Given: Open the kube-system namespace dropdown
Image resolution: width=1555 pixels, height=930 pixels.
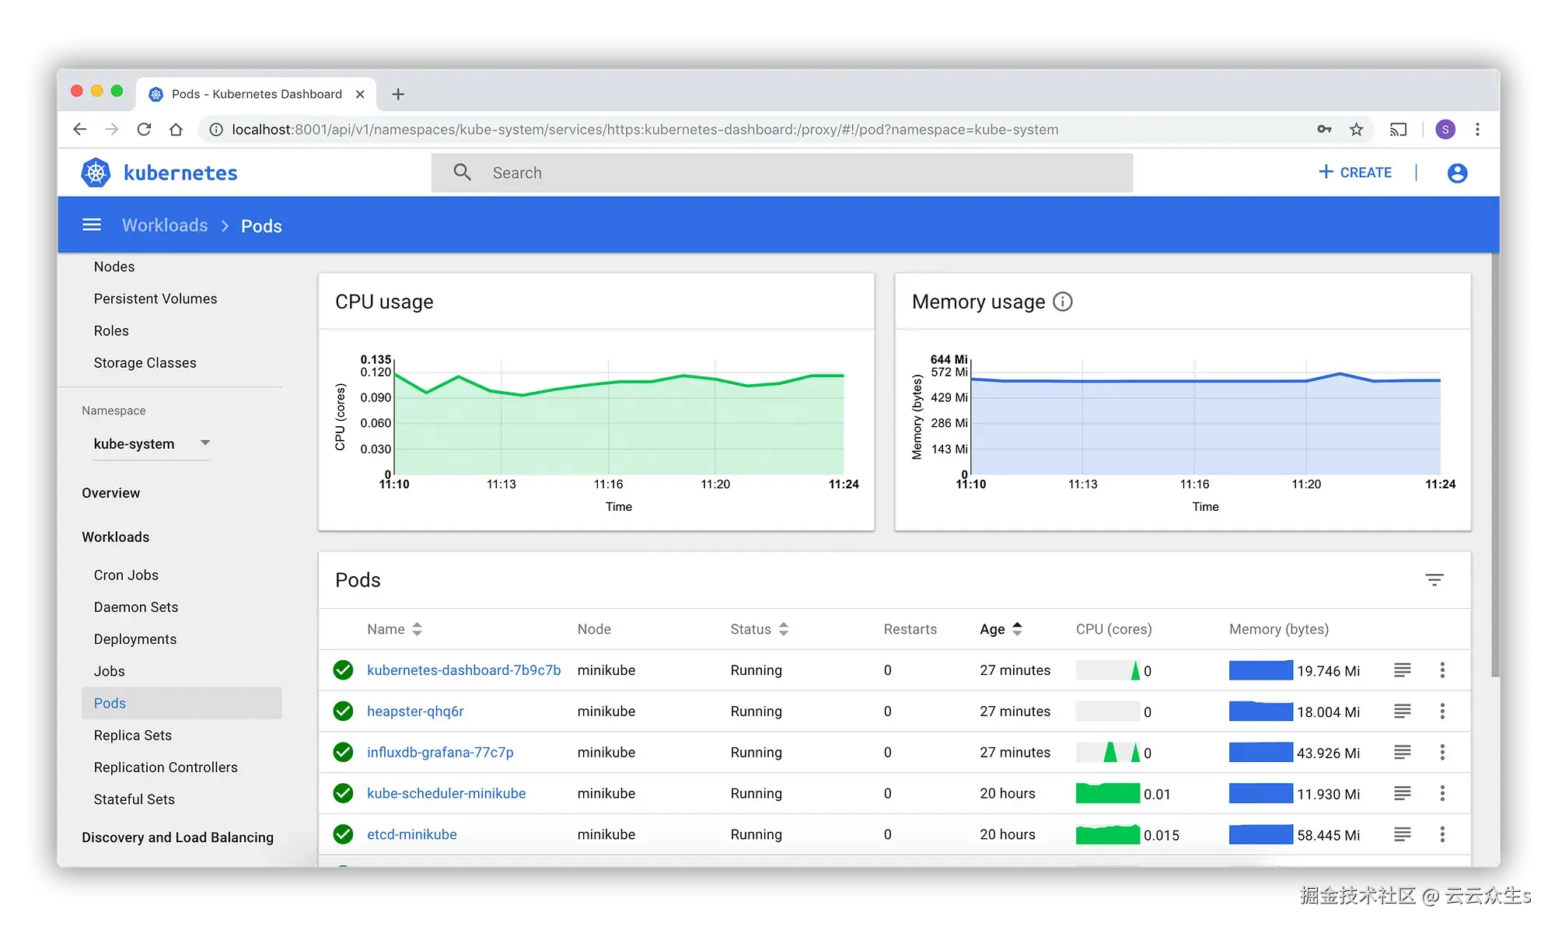Looking at the screenshot, I should pyautogui.click(x=151, y=444).
